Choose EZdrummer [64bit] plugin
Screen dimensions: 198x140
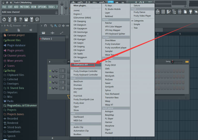pos(82,18)
